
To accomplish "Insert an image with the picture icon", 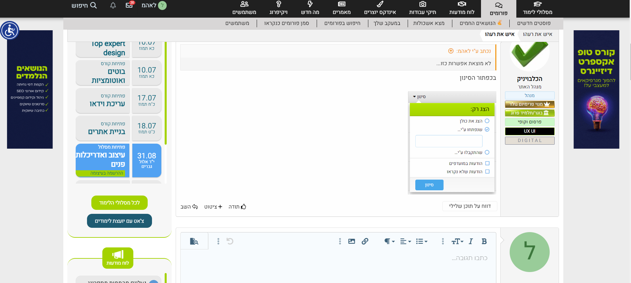I will click(x=352, y=241).
